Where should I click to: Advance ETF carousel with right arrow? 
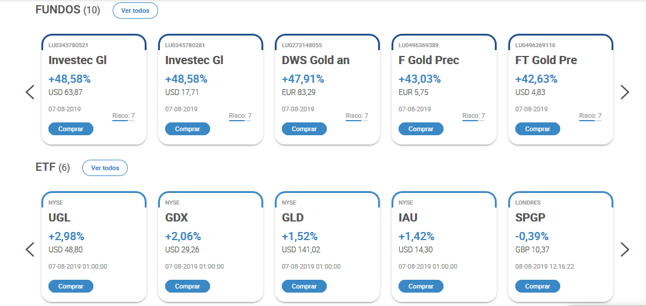625,249
